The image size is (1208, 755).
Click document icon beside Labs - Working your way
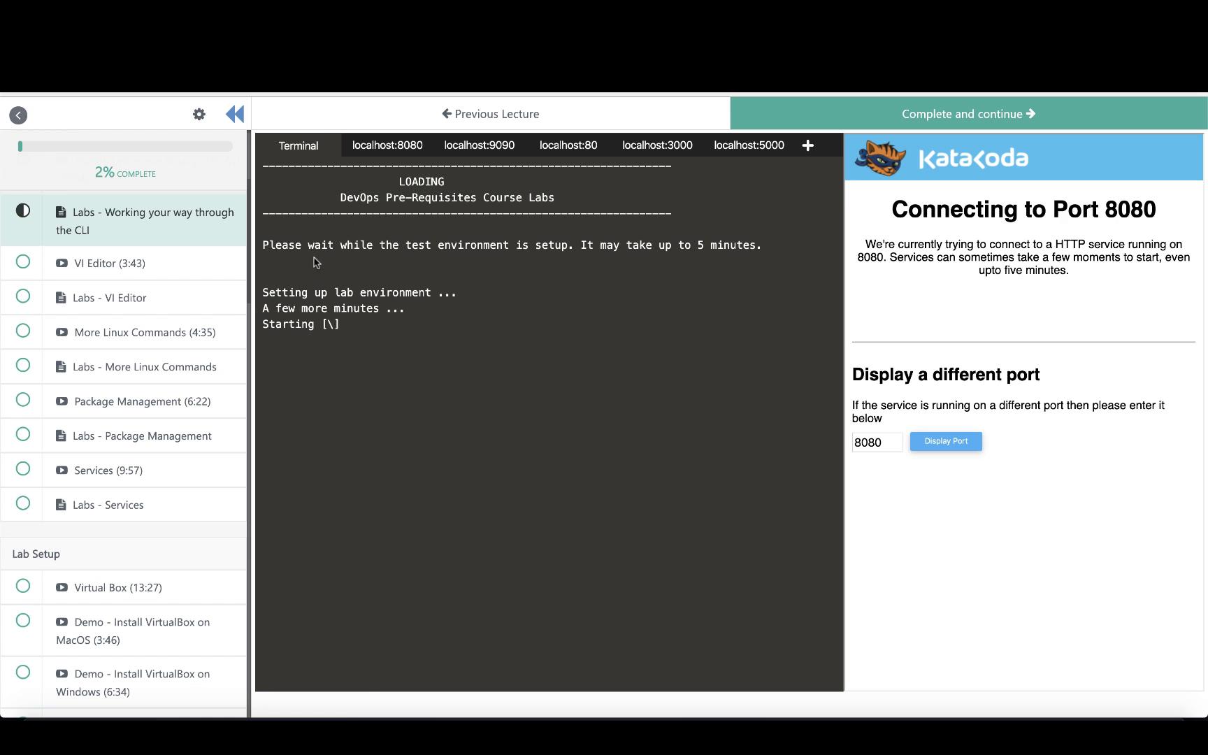pos(61,212)
